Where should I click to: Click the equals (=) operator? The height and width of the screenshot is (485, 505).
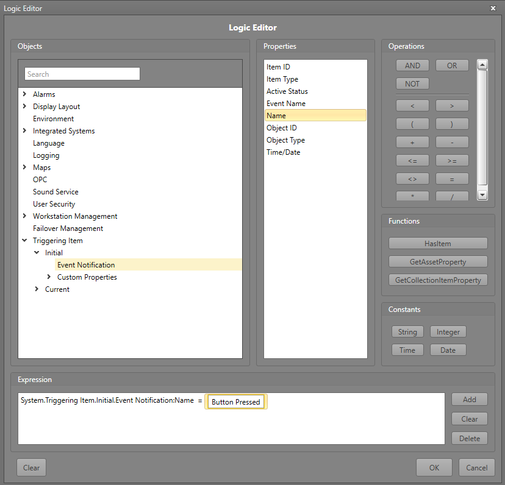(x=452, y=179)
